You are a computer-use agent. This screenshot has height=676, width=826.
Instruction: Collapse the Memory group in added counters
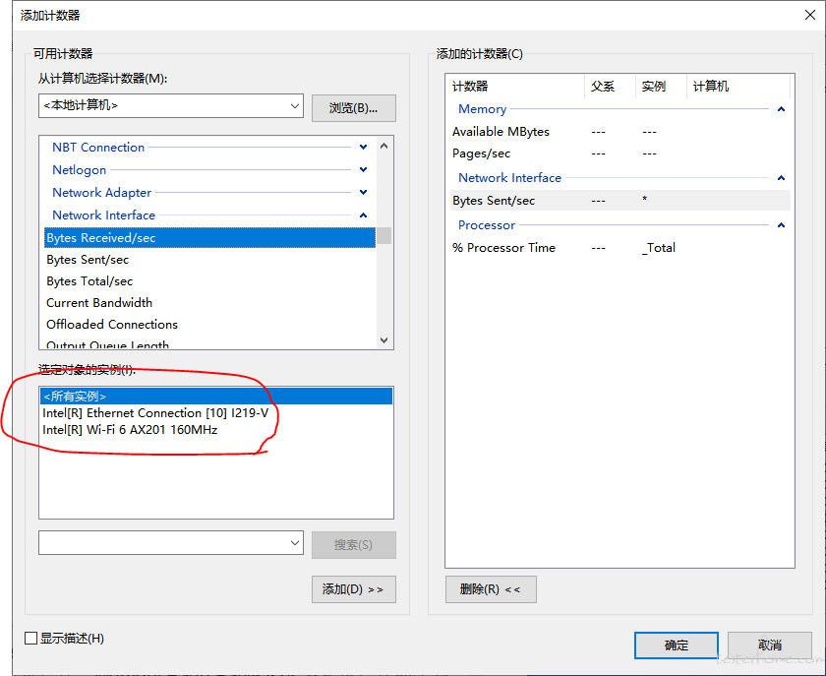pos(781,109)
